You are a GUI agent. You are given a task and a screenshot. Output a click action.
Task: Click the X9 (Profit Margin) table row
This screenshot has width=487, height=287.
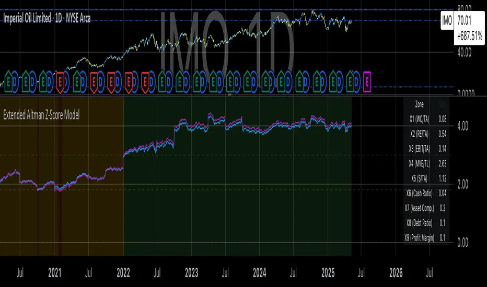click(x=427, y=238)
